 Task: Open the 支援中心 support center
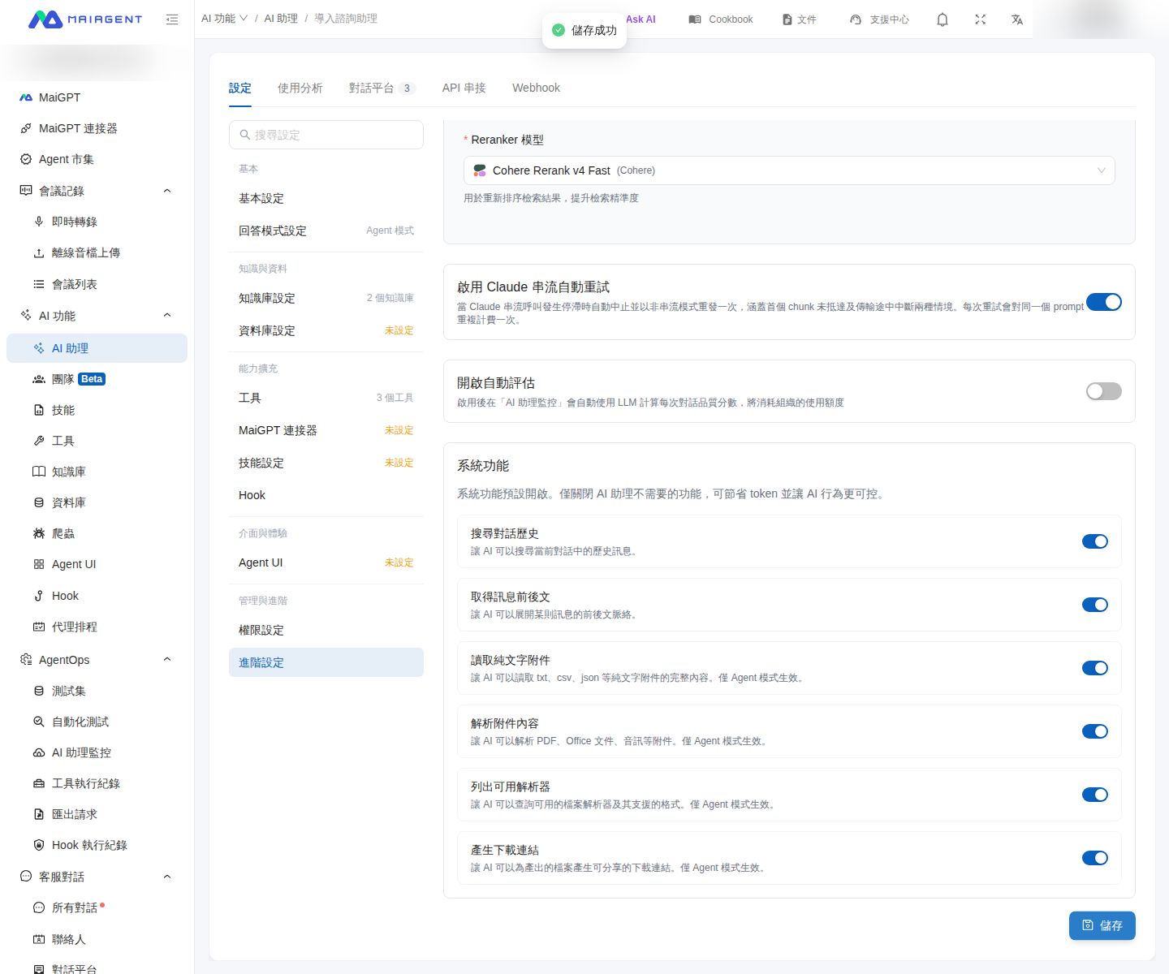879,19
